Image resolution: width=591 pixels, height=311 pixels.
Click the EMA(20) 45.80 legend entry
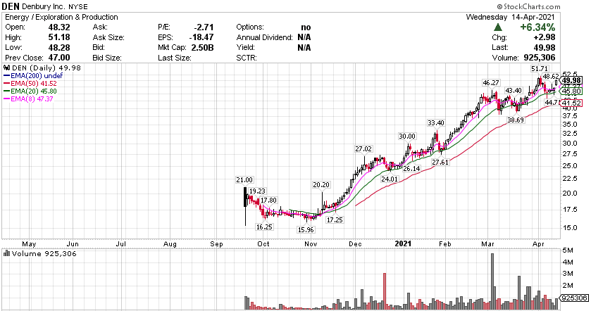(30, 91)
